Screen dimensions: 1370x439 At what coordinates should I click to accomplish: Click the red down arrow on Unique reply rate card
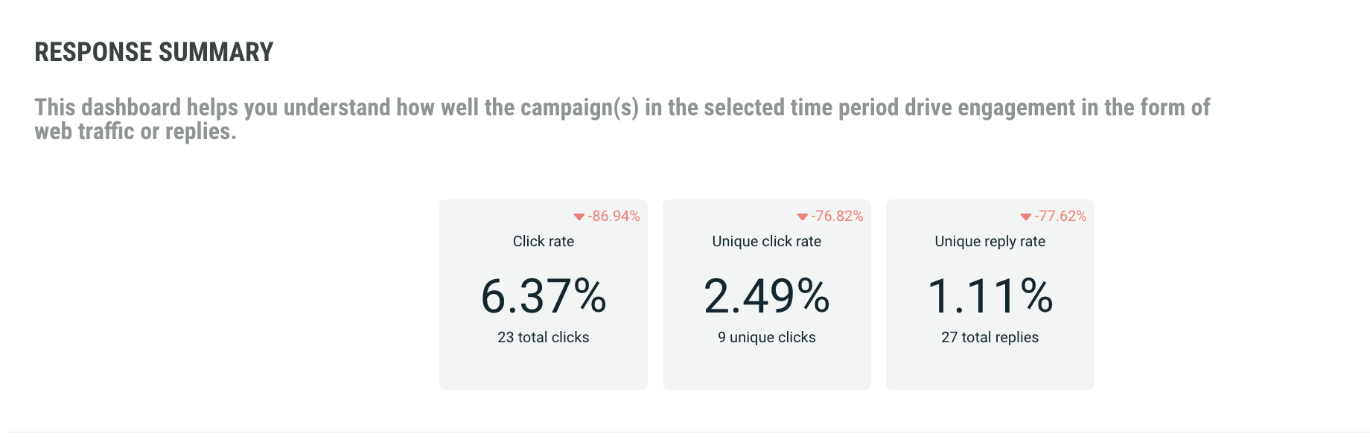pyautogui.click(x=1025, y=217)
